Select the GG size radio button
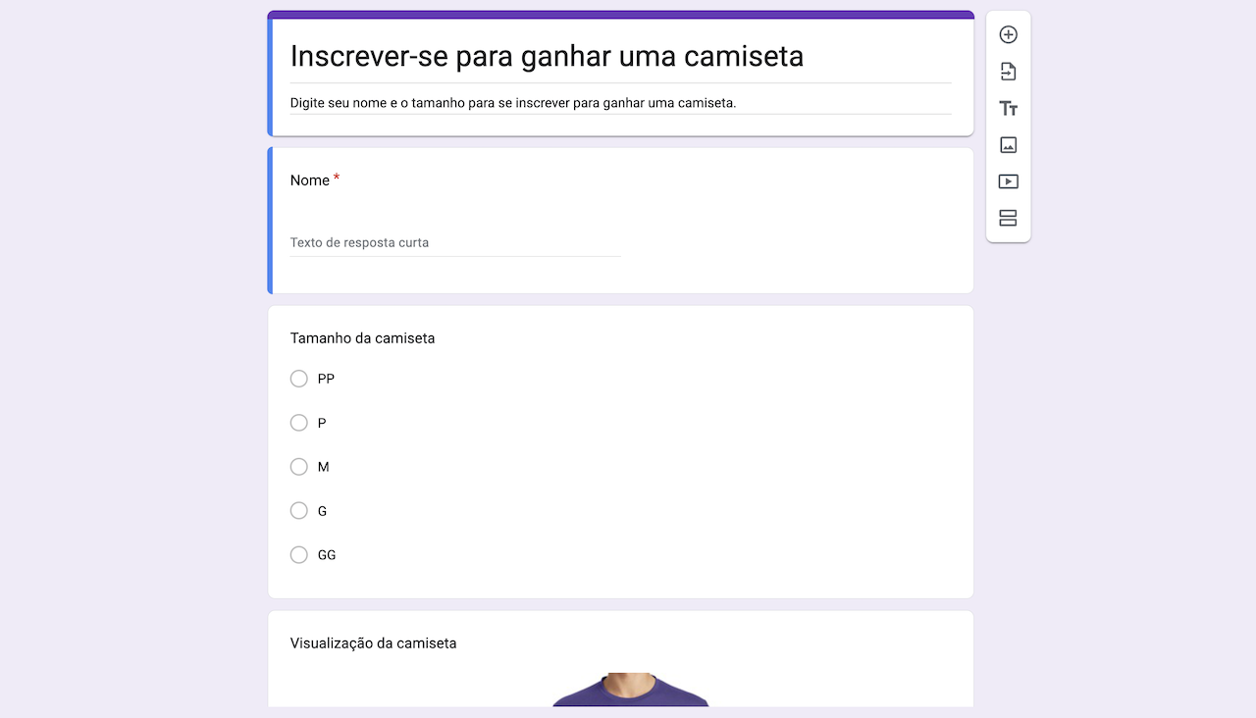The height and width of the screenshot is (718, 1256). coord(298,554)
